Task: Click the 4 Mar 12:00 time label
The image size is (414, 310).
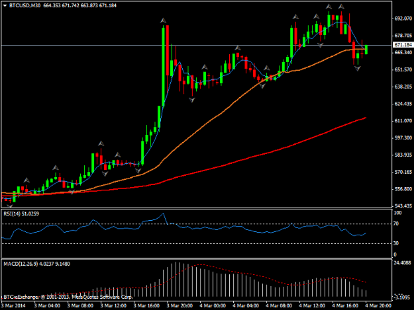Action: 312,305
